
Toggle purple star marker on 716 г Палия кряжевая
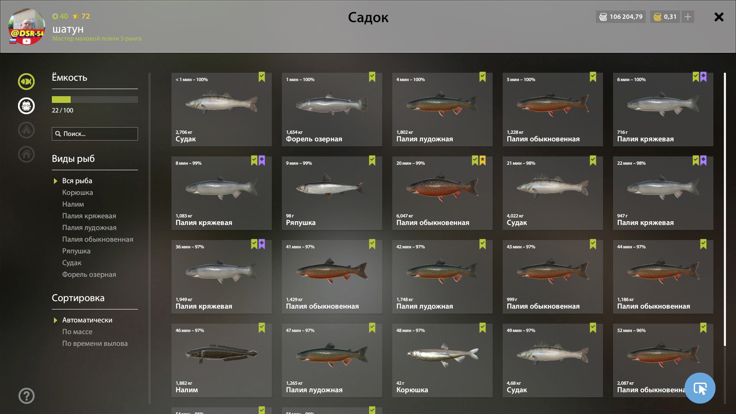[703, 77]
